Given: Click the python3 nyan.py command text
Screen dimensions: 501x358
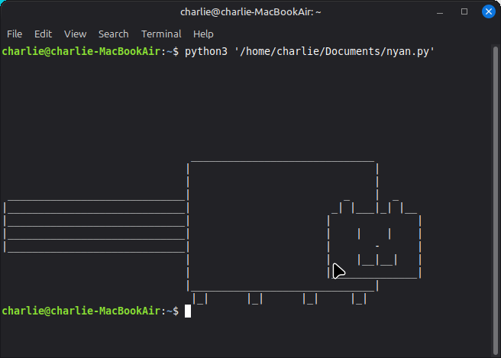Looking at the screenshot, I should coord(309,51).
